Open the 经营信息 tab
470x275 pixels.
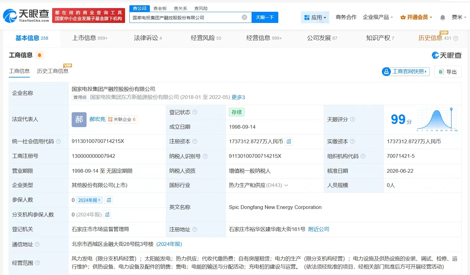[264, 38]
